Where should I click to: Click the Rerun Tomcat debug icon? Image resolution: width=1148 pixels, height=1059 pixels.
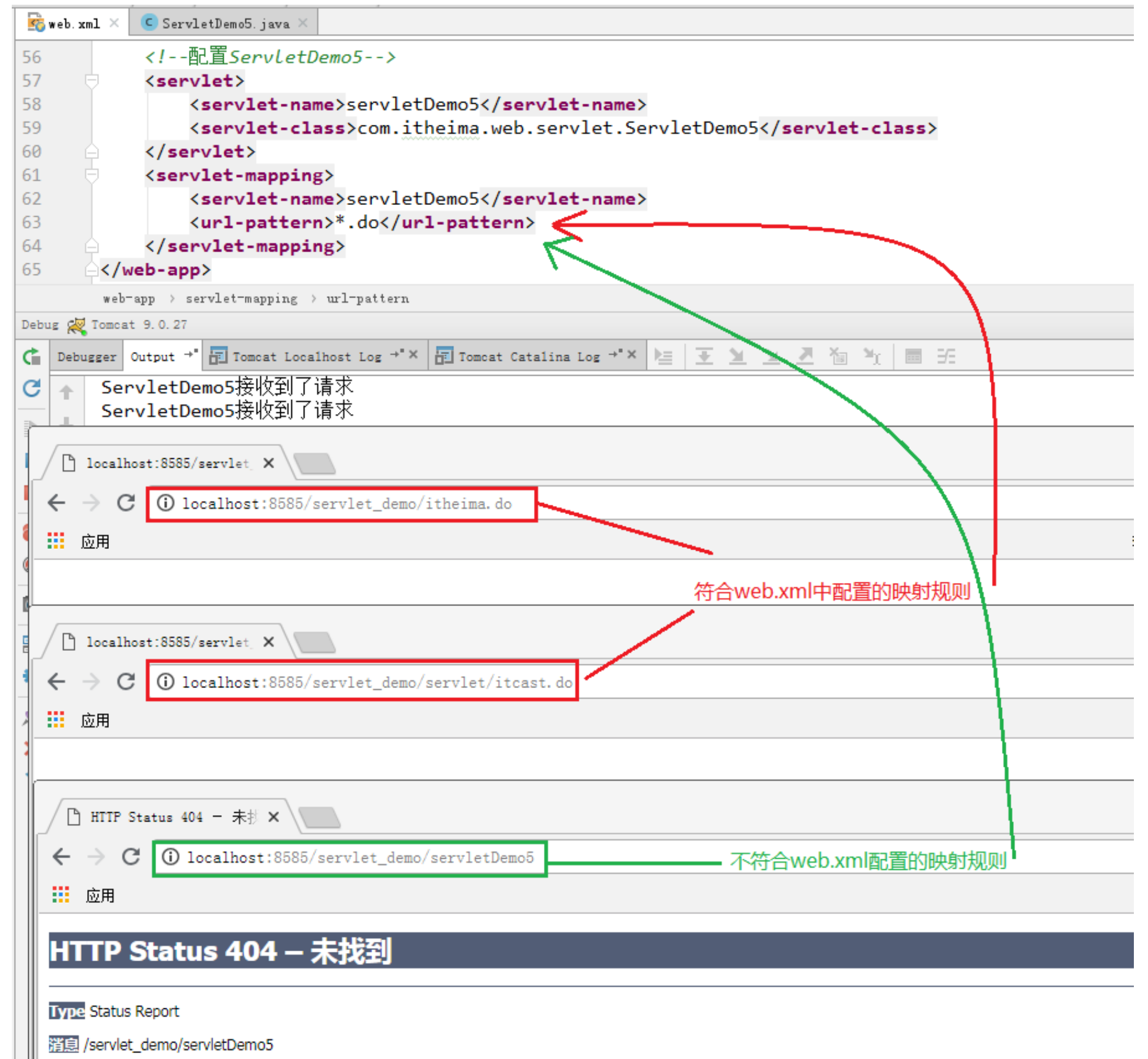31,356
